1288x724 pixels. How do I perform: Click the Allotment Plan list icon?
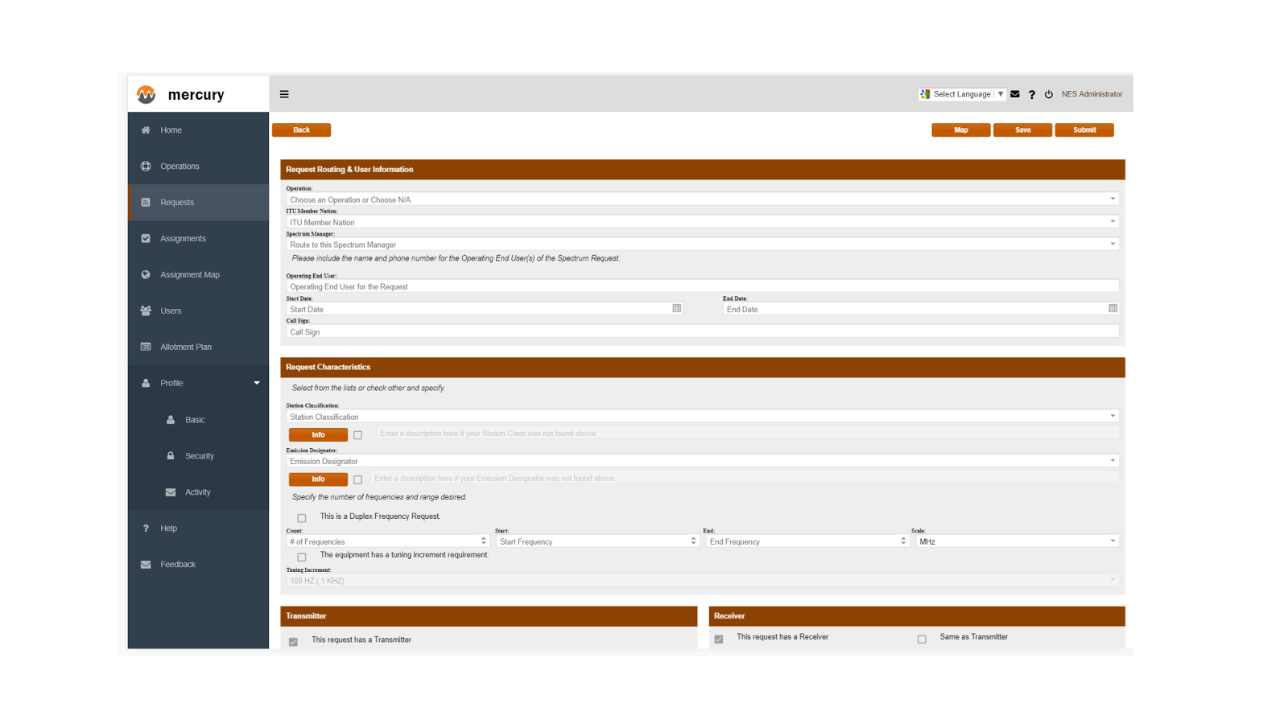pos(146,347)
